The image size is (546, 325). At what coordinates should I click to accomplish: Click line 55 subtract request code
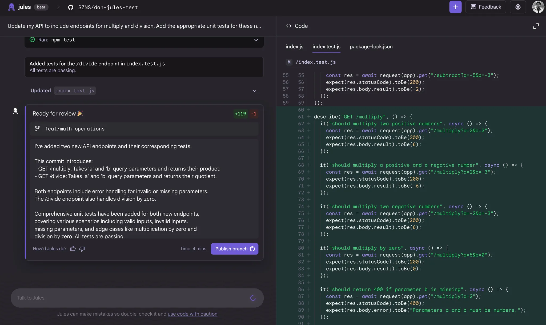[x=412, y=75]
